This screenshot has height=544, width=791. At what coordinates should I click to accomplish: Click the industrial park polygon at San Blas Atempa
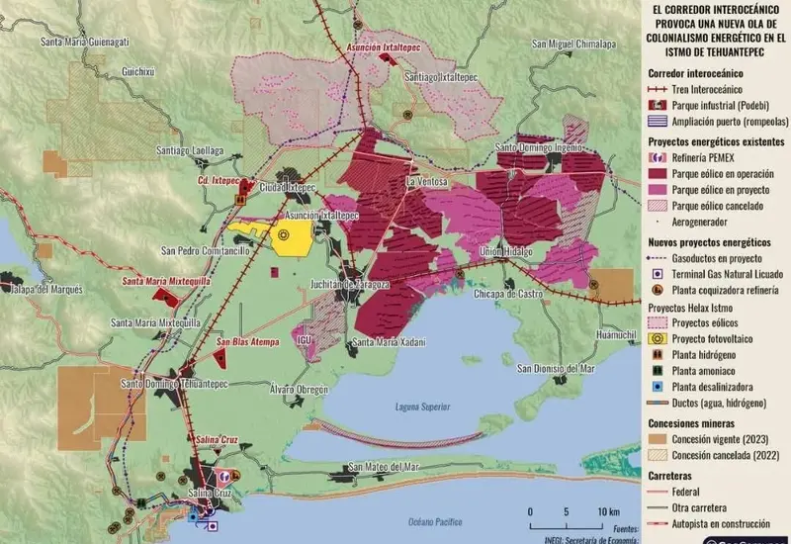click(220, 358)
